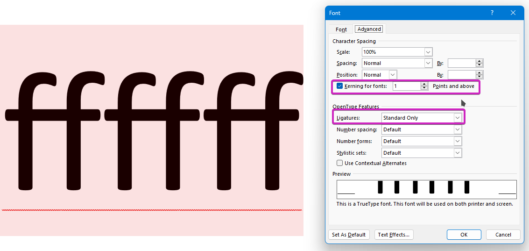Image resolution: width=529 pixels, height=251 pixels.
Task: Click the Set As Default button
Action: [349, 235]
